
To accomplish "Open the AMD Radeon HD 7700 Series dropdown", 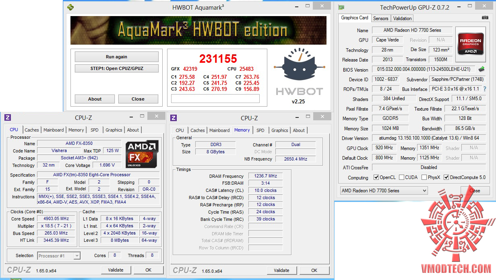I will click(384, 190).
